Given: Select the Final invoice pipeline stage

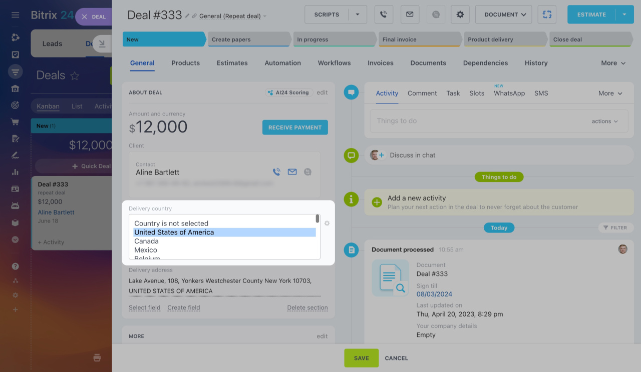Looking at the screenshot, I should coord(419,39).
